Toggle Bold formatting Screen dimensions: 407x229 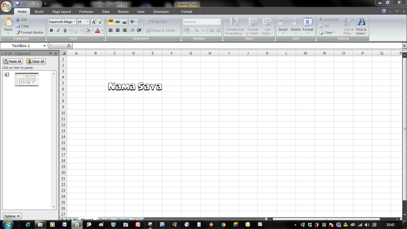click(x=51, y=31)
